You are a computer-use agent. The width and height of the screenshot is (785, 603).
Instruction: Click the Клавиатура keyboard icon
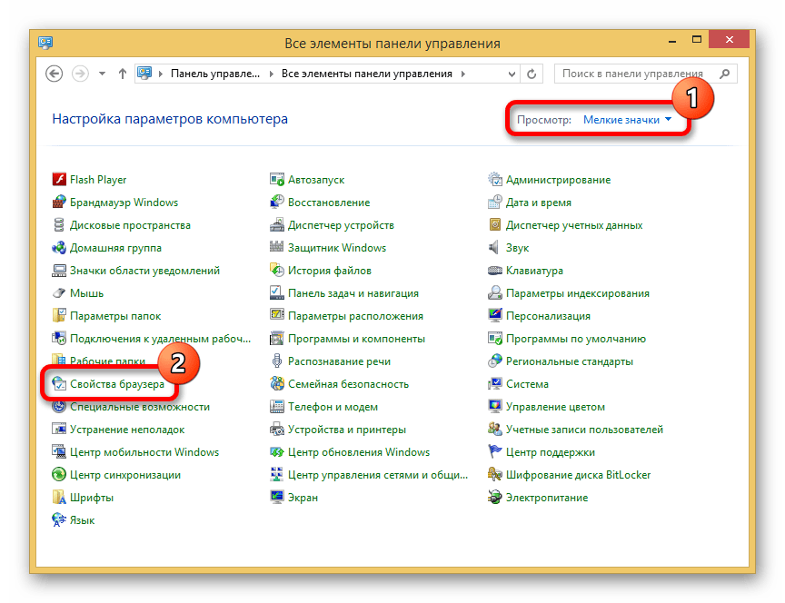pos(494,271)
